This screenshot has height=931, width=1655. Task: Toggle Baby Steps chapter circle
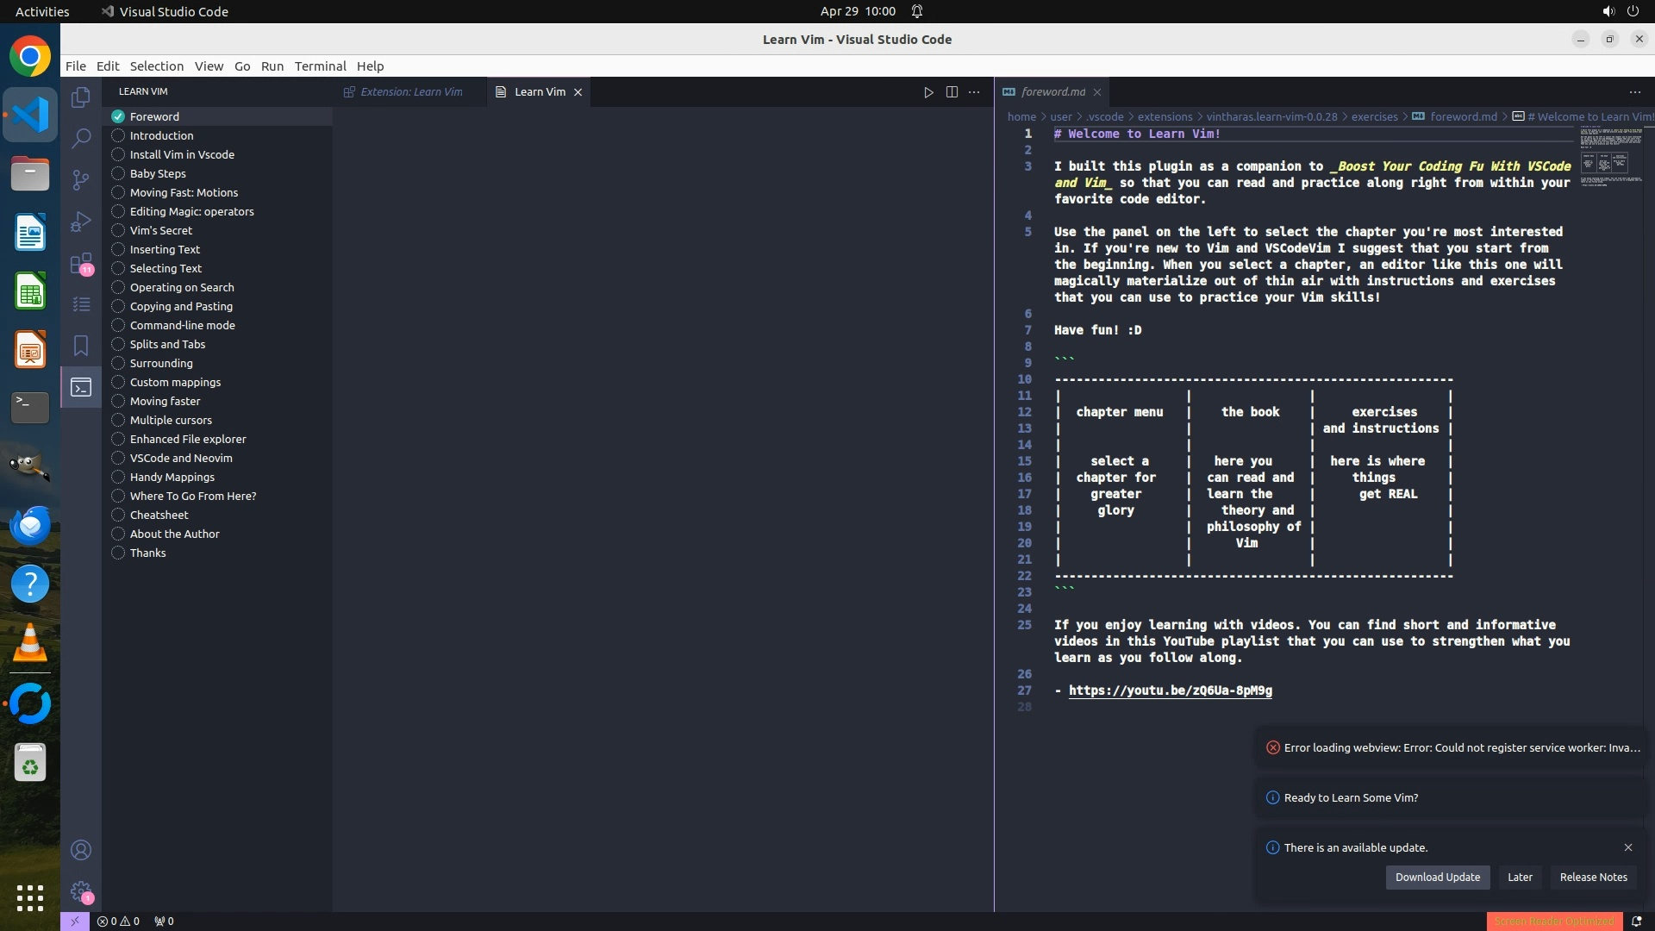[118, 173]
